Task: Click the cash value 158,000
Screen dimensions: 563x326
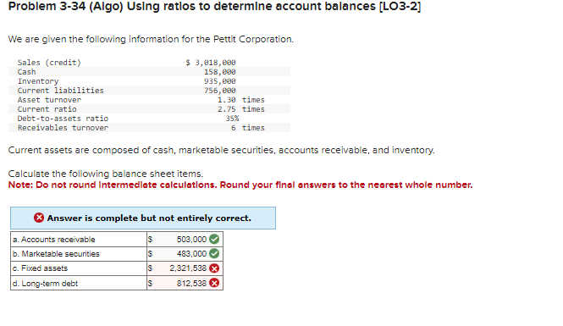Action: coord(220,72)
